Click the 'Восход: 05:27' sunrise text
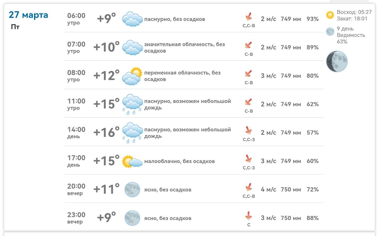Screen dimensions: 379x236 point(354,12)
